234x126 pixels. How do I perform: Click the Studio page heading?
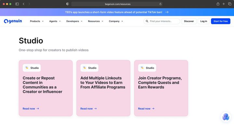point(31,41)
